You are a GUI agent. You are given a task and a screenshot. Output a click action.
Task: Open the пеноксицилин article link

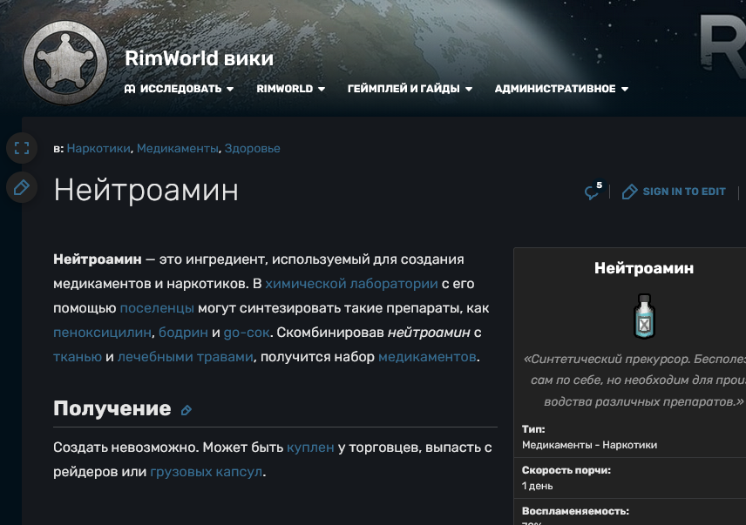pos(102,333)
